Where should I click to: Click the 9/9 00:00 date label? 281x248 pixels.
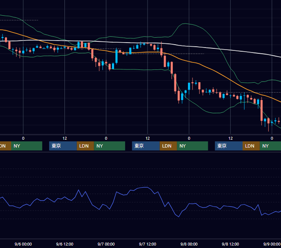pos(272,244)
